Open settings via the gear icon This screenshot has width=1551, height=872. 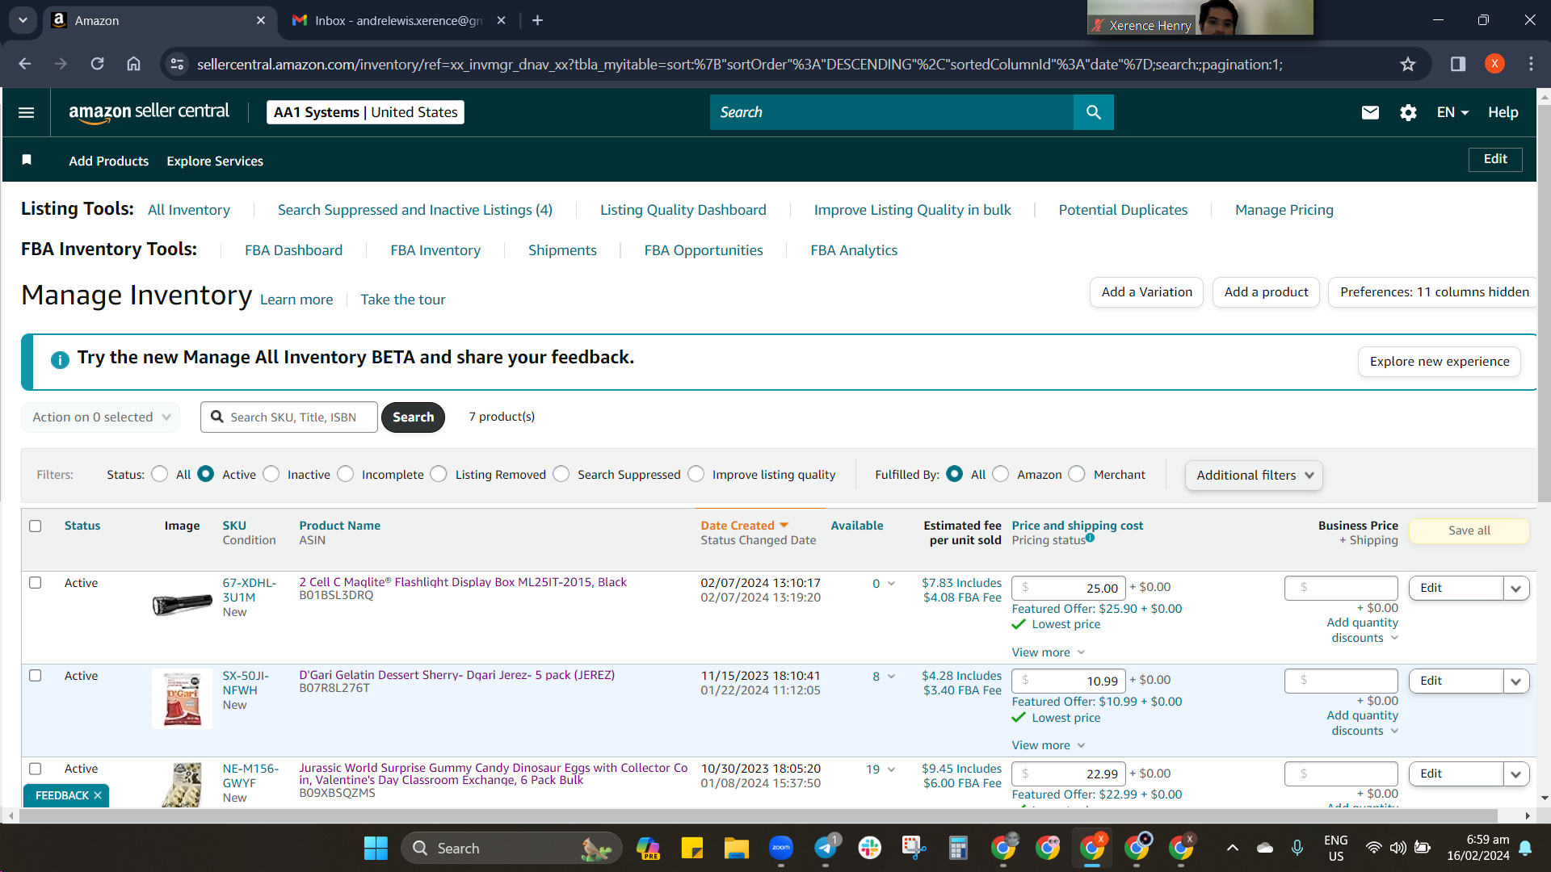tap(1408, 112)
